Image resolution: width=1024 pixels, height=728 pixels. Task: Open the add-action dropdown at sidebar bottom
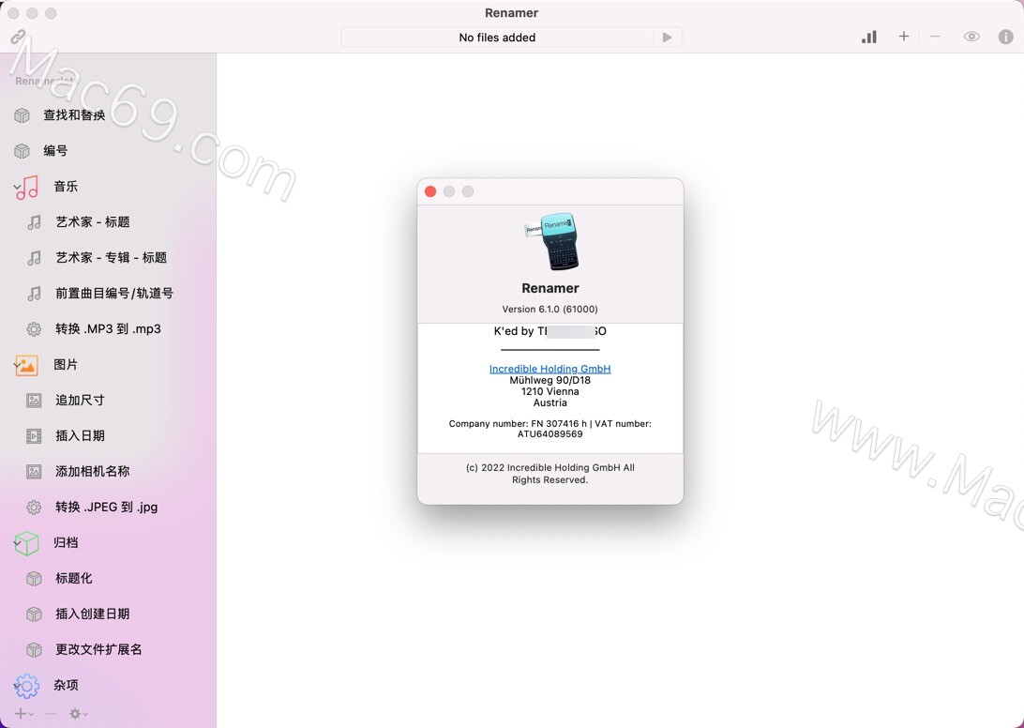[x=21, y=714]
